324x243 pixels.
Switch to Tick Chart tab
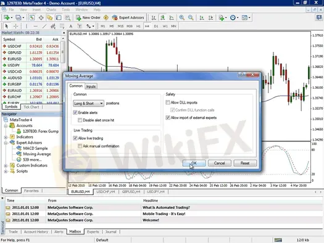point(31,107)
